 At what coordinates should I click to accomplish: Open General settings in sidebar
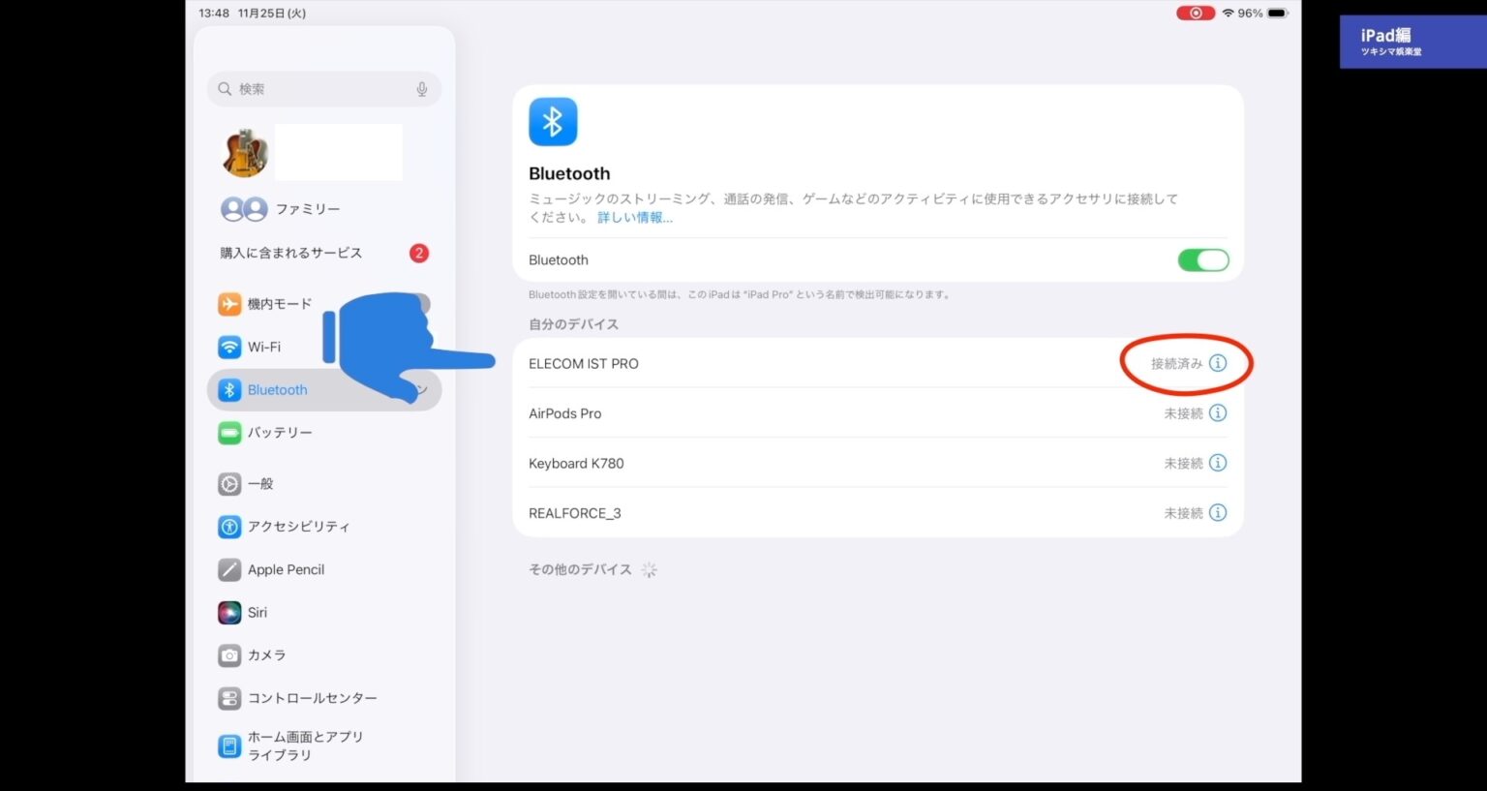[260, 484]
